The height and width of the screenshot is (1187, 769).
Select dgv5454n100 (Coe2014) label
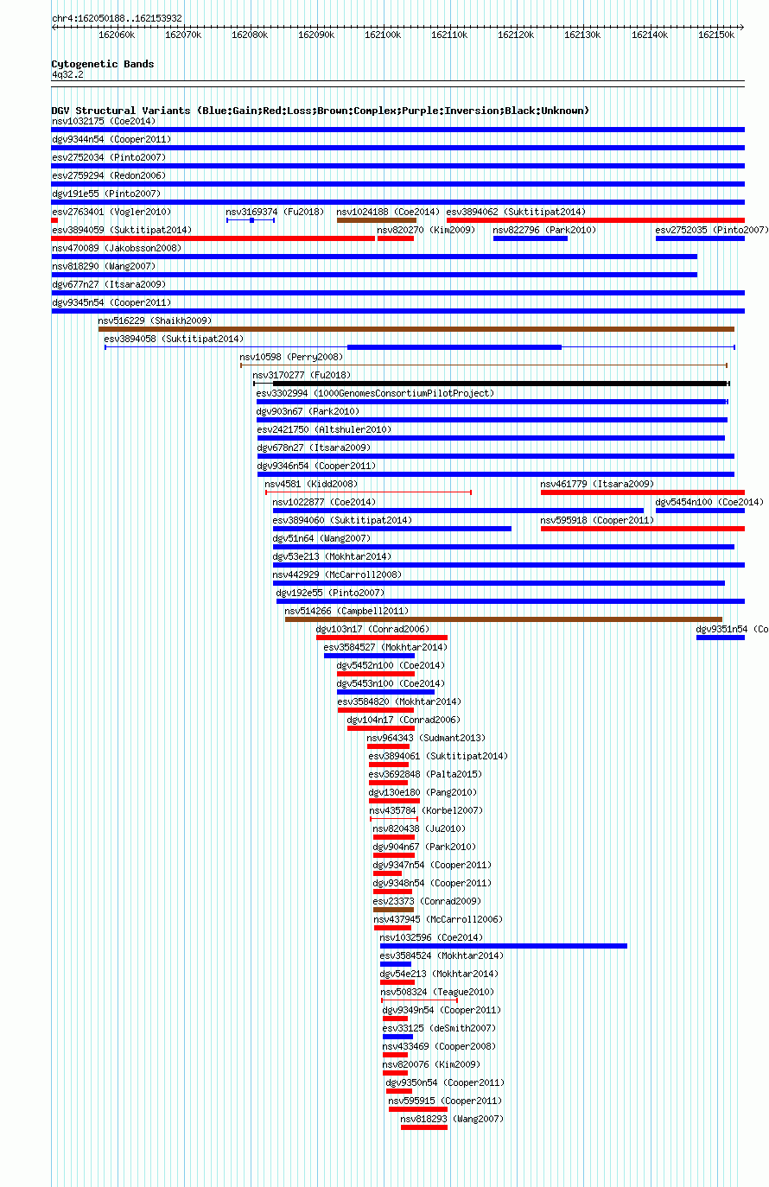tap(709, 502)
